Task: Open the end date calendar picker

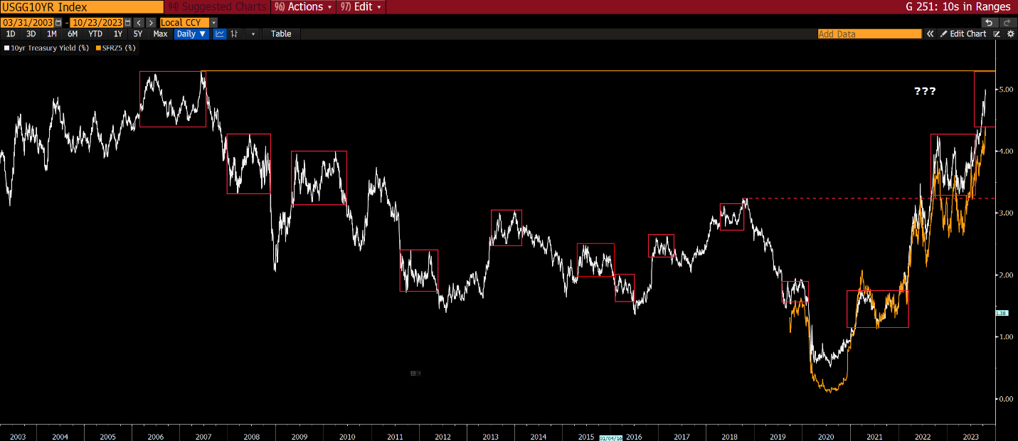Action: pyautogui.click(x=128, y=23)
